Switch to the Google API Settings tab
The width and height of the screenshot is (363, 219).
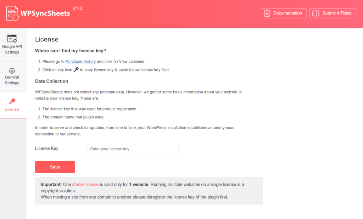coord(12,50)
